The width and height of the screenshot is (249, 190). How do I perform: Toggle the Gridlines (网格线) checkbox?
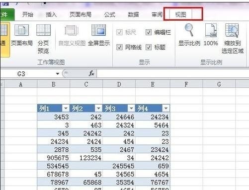tap(119, 47)
